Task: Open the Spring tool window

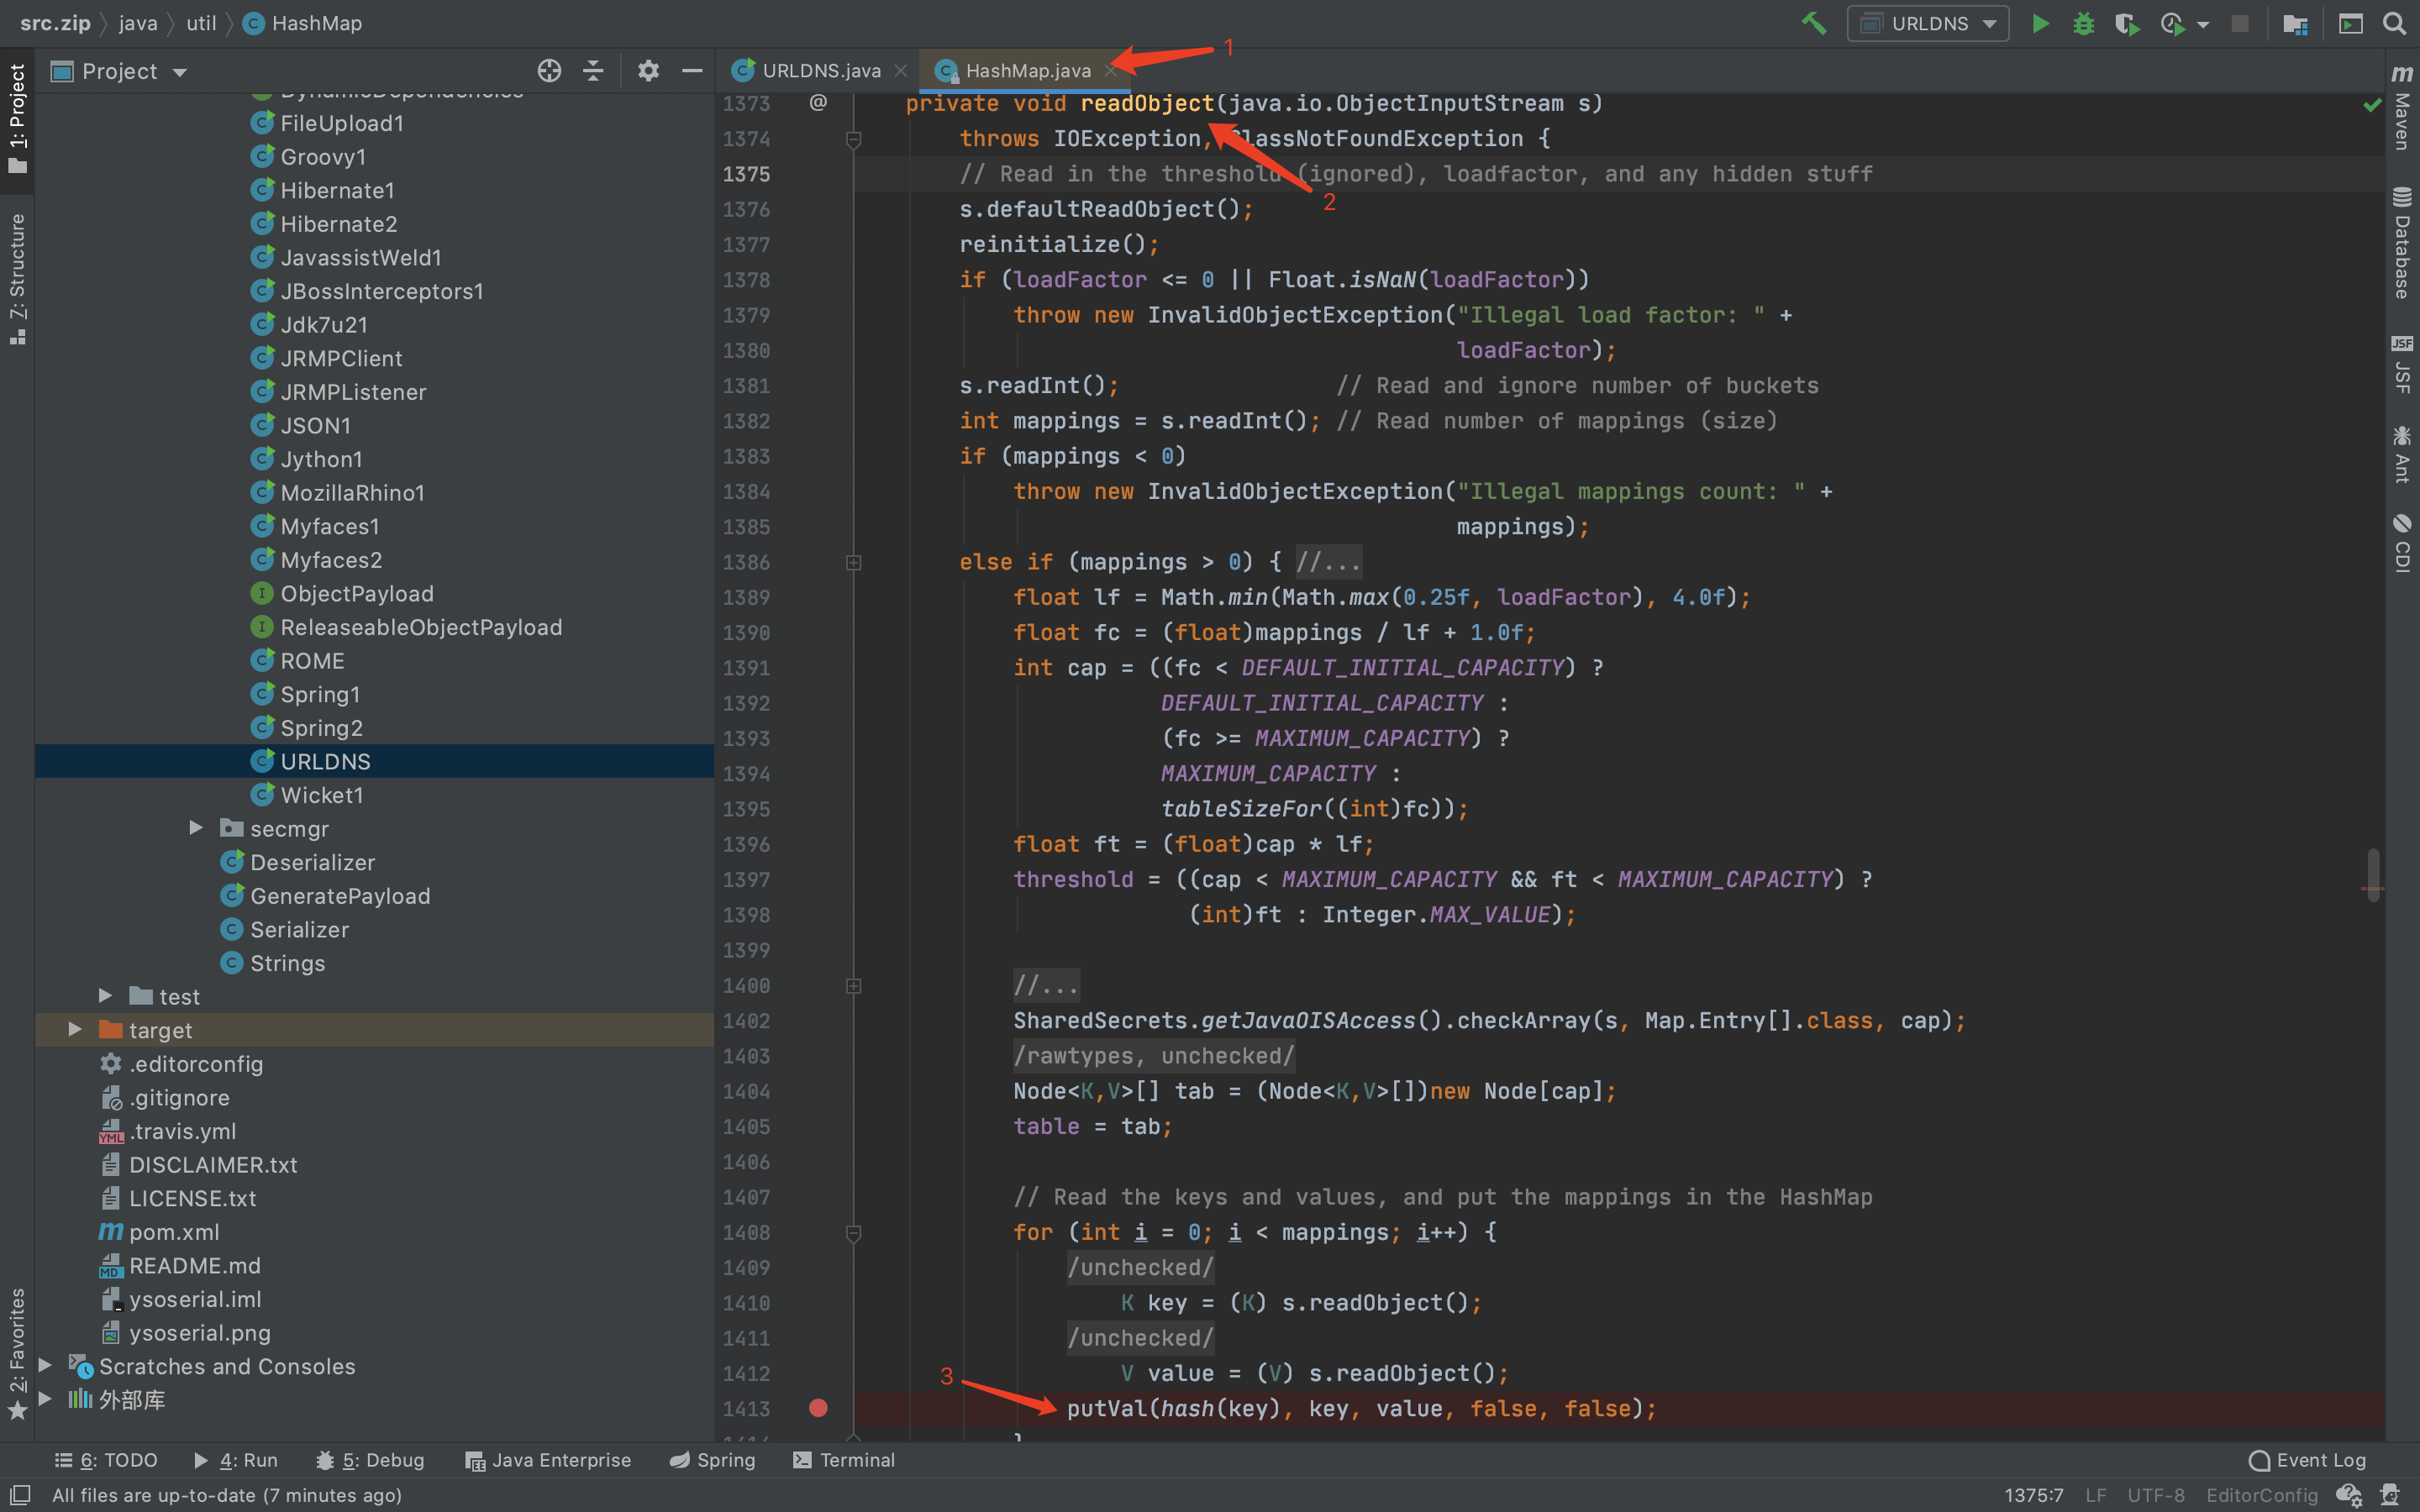Action: point(712,1460)
